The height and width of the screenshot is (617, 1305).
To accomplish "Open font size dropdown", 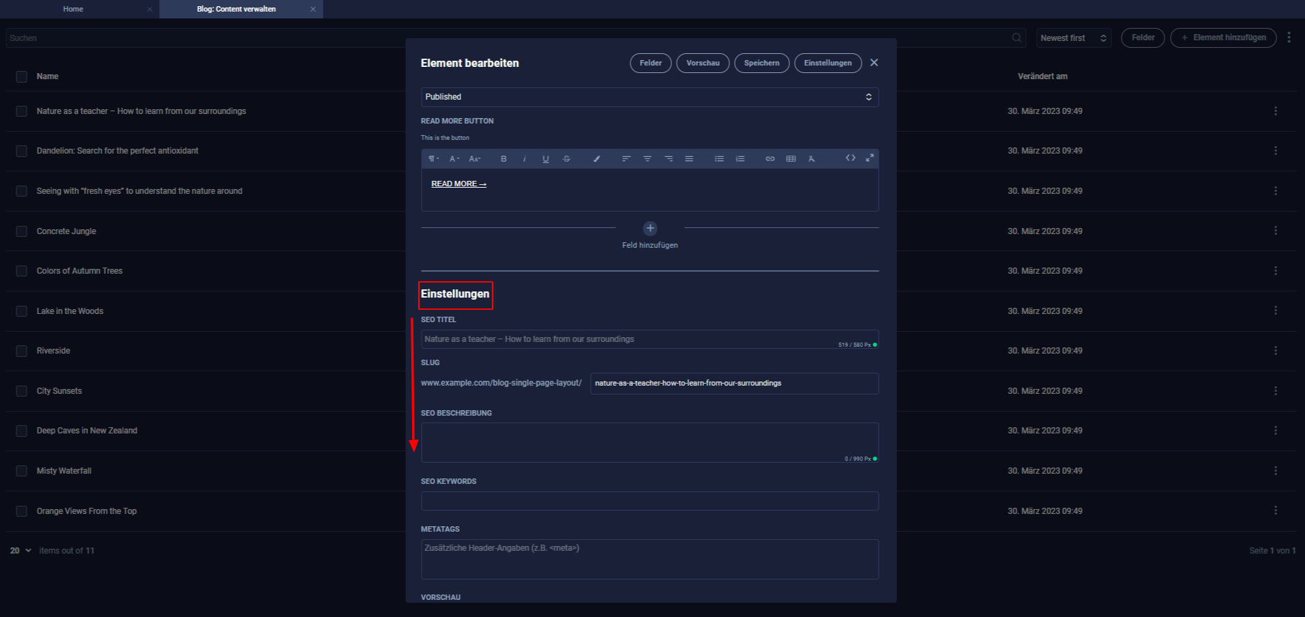I will coord(475,159).
